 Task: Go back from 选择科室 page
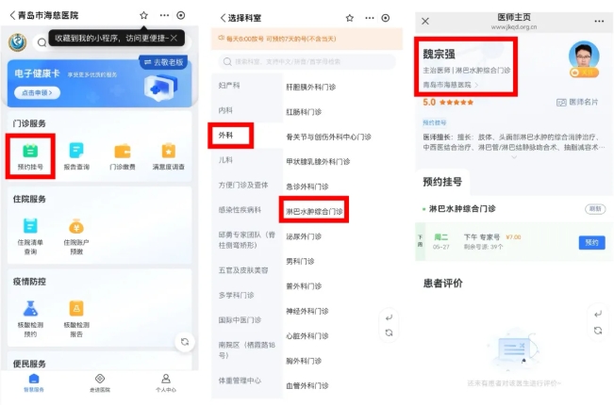click(224, 18)
